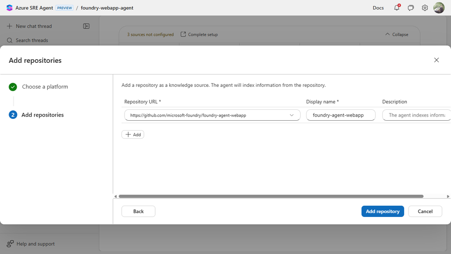Click the Azure SRE Agent logo icon
Image resolution: width=451 pixels, height=254 pixels.
coord(9,8)
